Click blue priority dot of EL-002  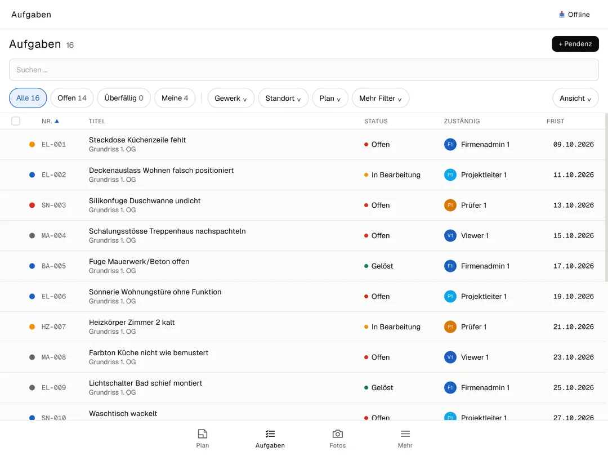32,175
